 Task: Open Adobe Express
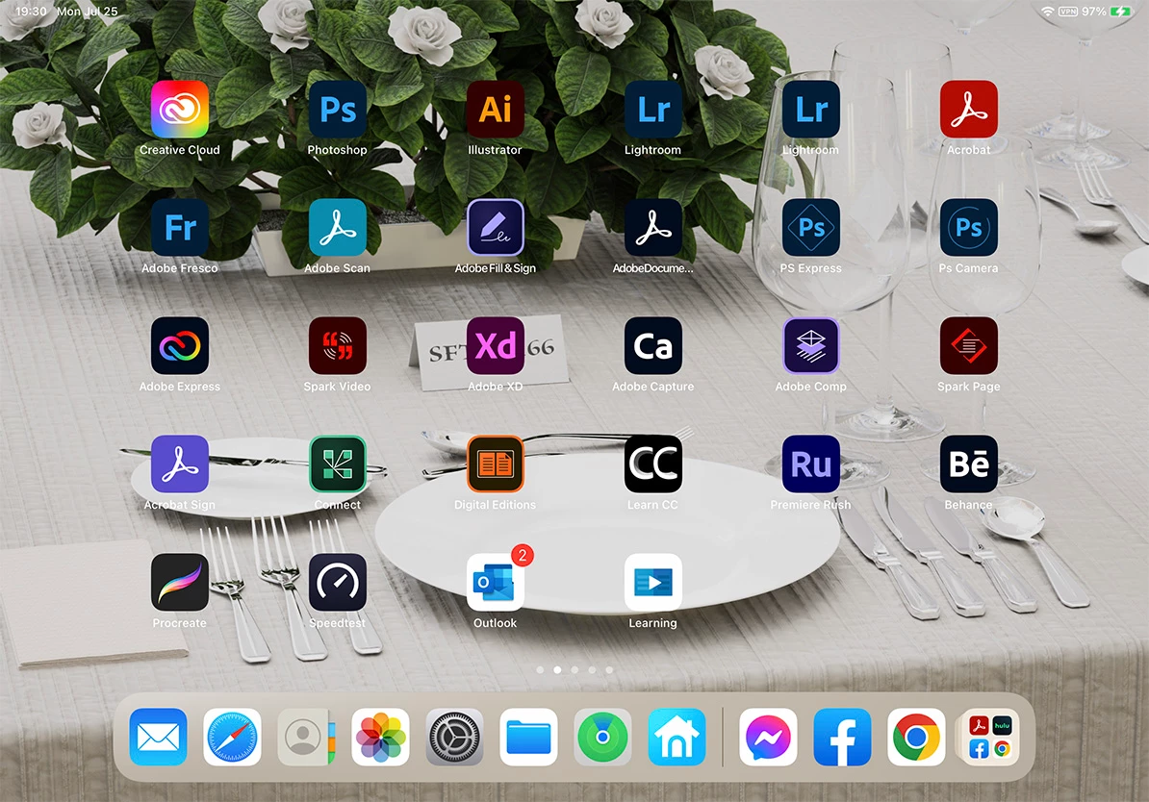click(x=180, y=345)
